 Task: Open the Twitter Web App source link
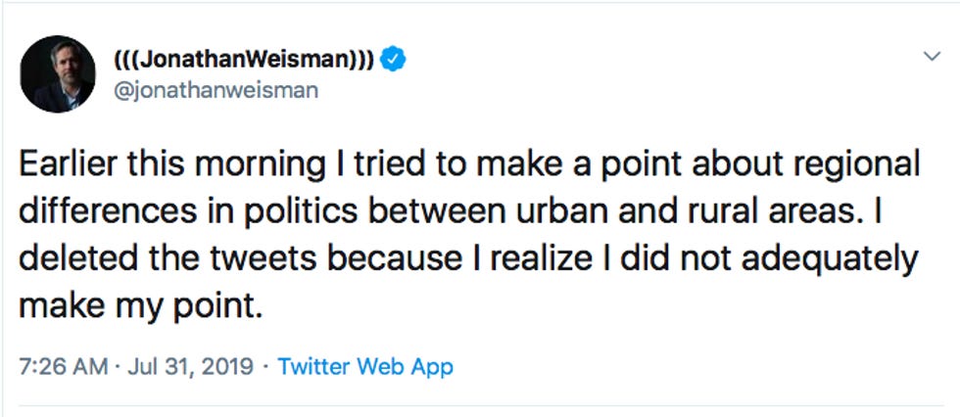365,367
